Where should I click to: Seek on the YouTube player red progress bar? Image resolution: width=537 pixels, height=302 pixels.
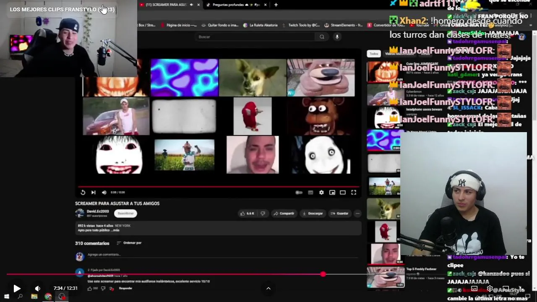pyautogui.click(x=218, y=187)
